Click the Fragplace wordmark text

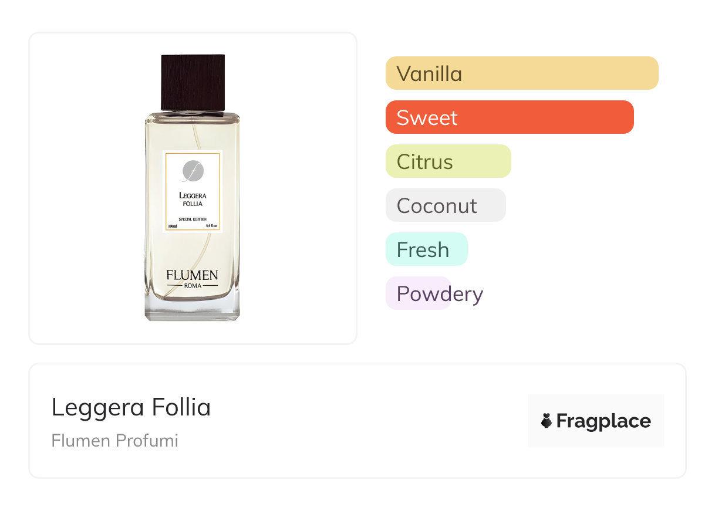pos(603,421)
